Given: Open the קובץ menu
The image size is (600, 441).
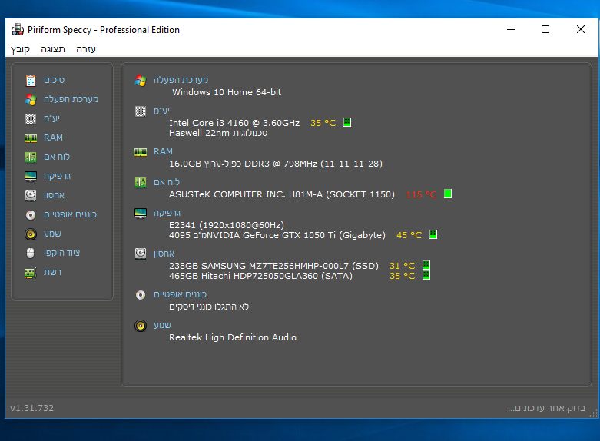Looking at the screenshot, I should click(x=20, y=49).
